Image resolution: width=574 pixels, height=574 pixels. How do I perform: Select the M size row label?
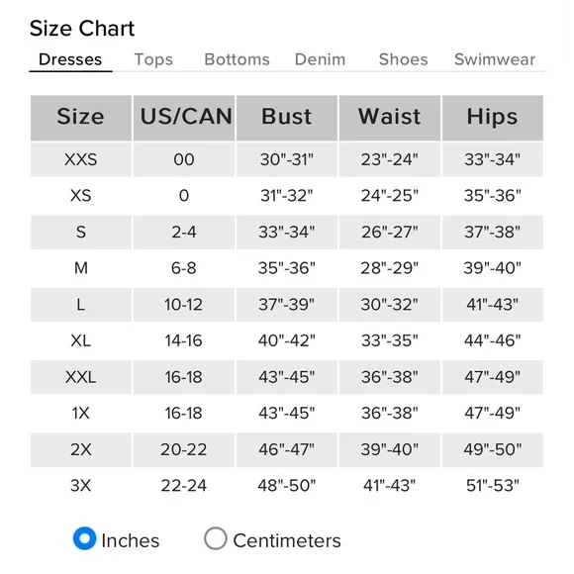tap(81, 268)
